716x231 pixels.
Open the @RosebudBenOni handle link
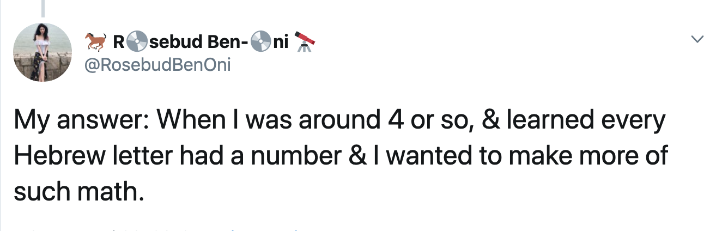(157, 65)
